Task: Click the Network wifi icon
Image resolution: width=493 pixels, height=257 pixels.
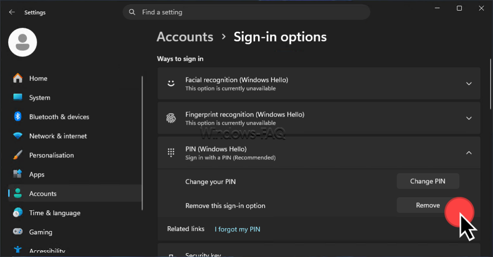Action: pyautogui.click(x=18, y=136)
